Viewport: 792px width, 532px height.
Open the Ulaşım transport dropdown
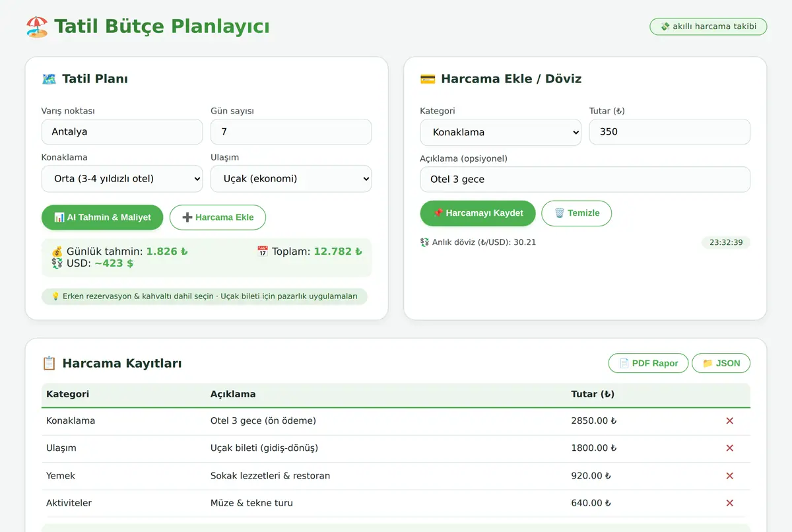coord(291,179)
